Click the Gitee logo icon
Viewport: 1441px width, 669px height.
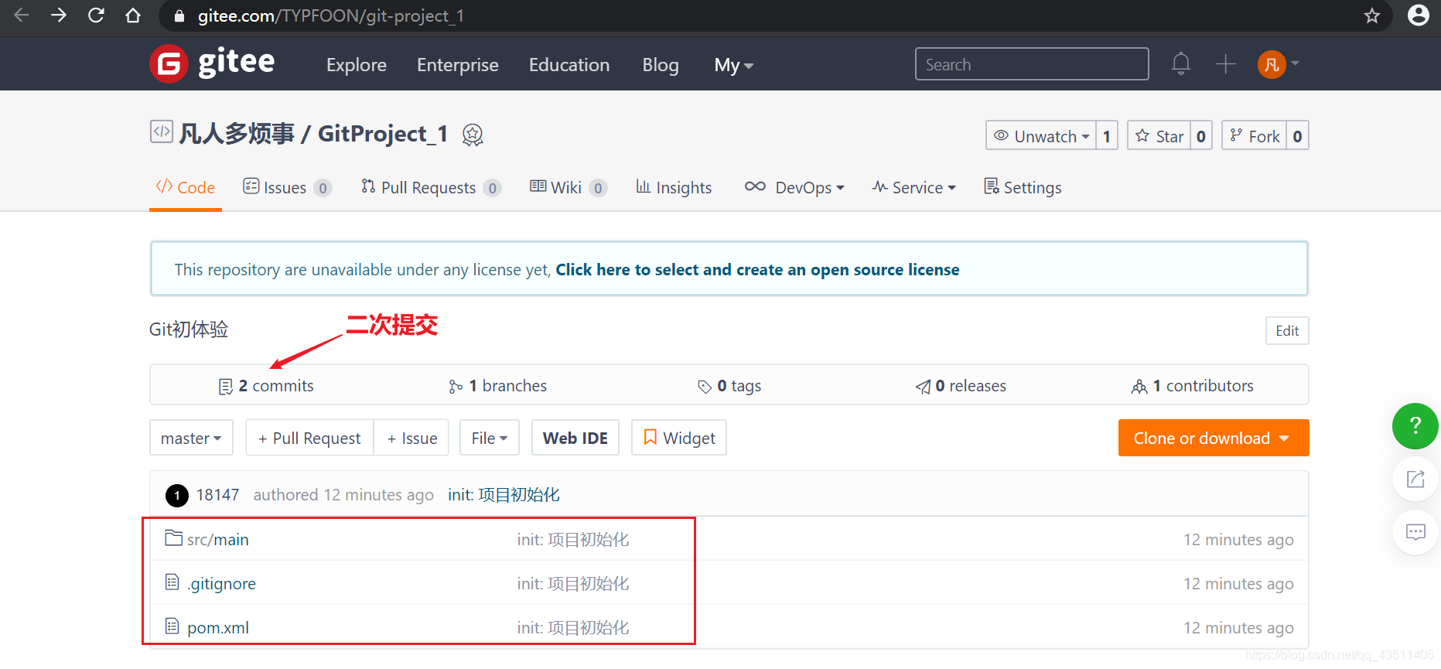click(x=169, y=63)
